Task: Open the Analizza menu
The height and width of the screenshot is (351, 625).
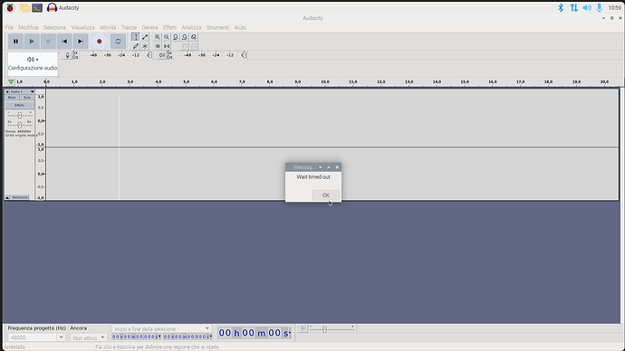Action: [191, 27]
